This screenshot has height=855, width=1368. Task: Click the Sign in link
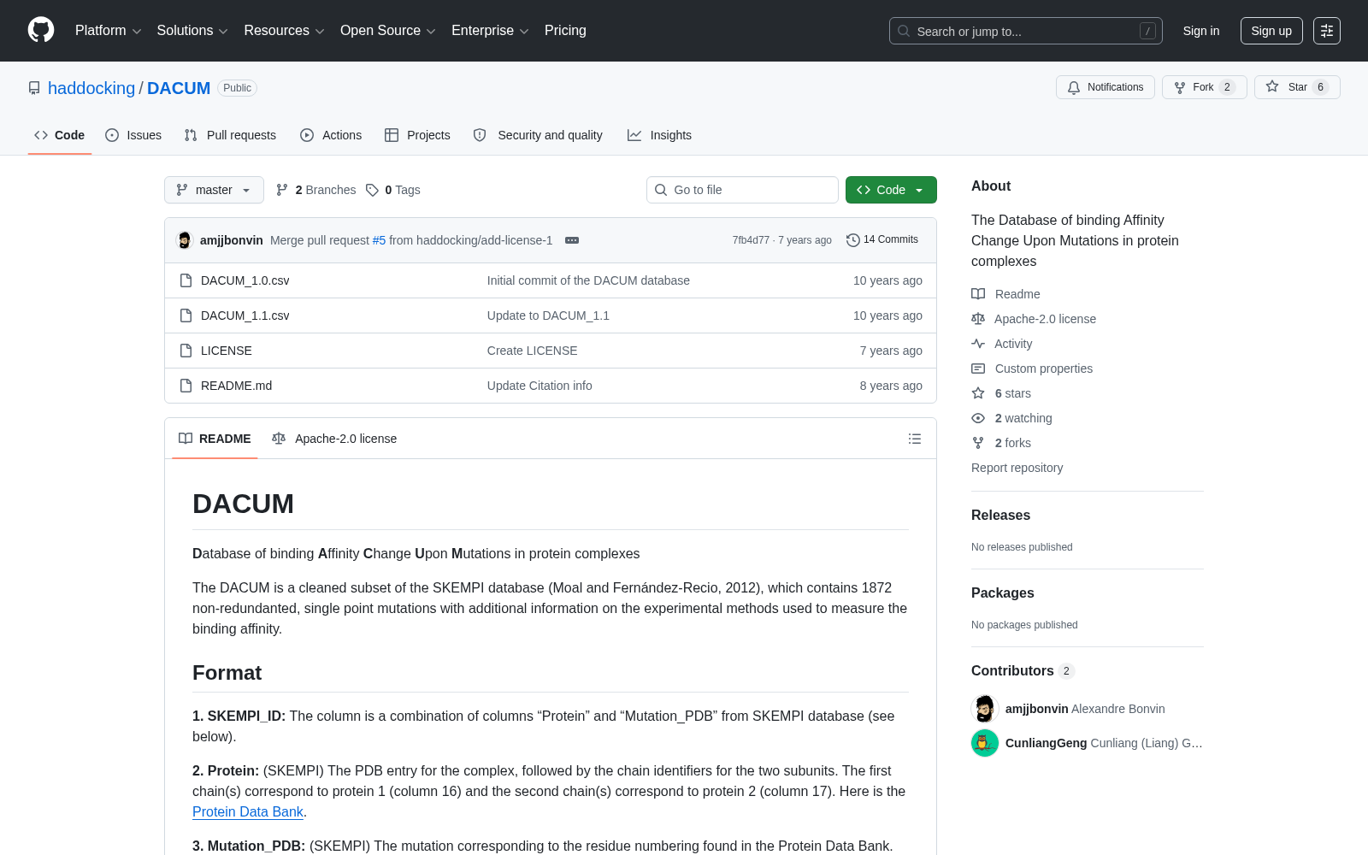point(1201,31)
